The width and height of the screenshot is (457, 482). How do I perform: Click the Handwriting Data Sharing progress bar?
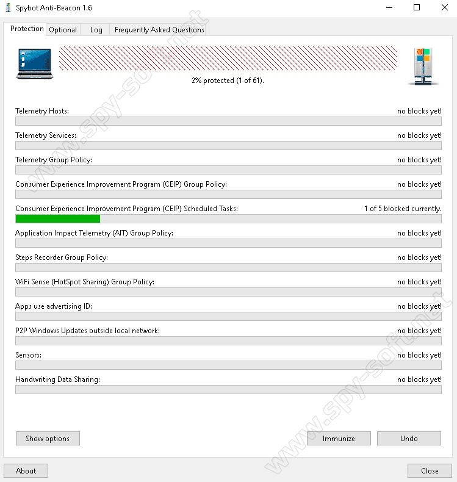[x=228, y=389]
